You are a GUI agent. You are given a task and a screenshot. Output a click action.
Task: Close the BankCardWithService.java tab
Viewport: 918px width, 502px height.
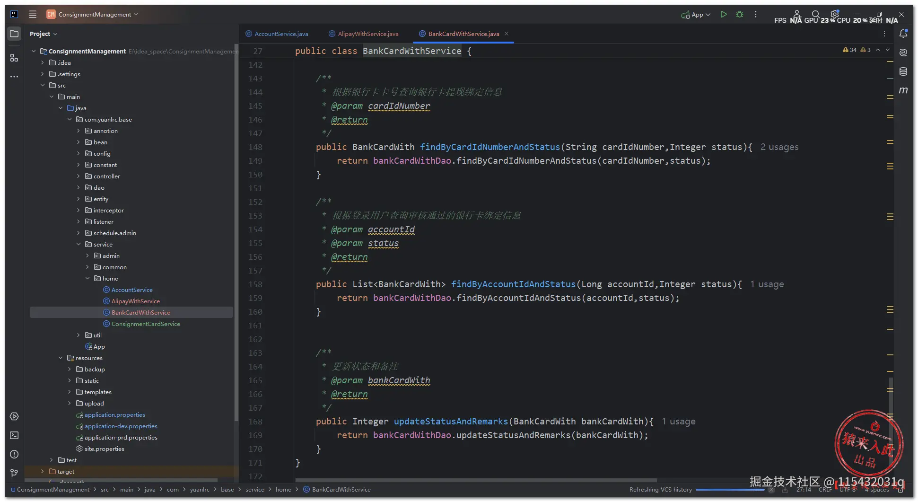pos(507,34)
